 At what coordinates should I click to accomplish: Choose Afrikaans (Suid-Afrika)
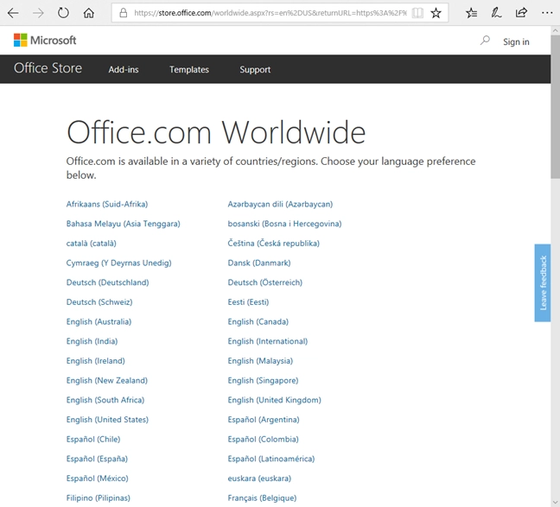tap(107, 204)
